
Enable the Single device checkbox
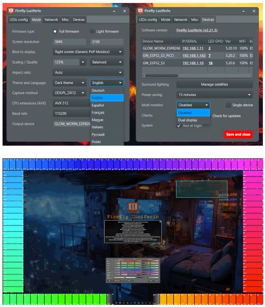pos(229,105)
